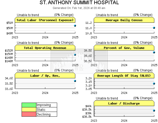Click the St. Anthony Summit Hospital title

[79, 3]
